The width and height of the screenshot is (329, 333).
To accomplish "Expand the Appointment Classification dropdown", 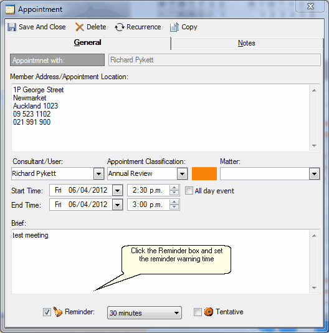I will (182, 174).
